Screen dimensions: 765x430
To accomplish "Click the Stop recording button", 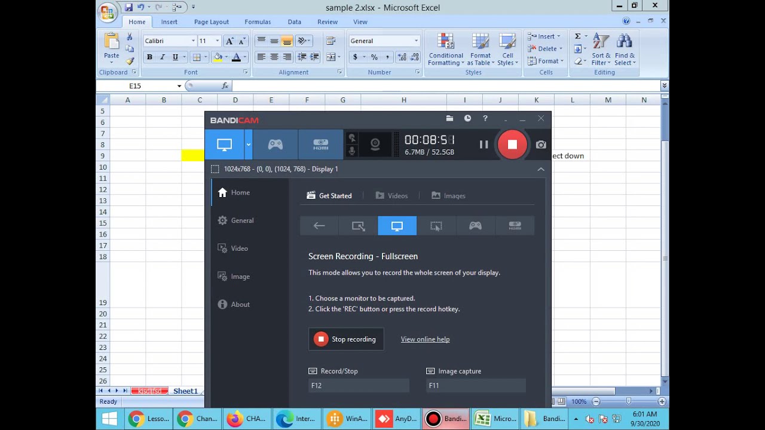I will click(346, 339).
